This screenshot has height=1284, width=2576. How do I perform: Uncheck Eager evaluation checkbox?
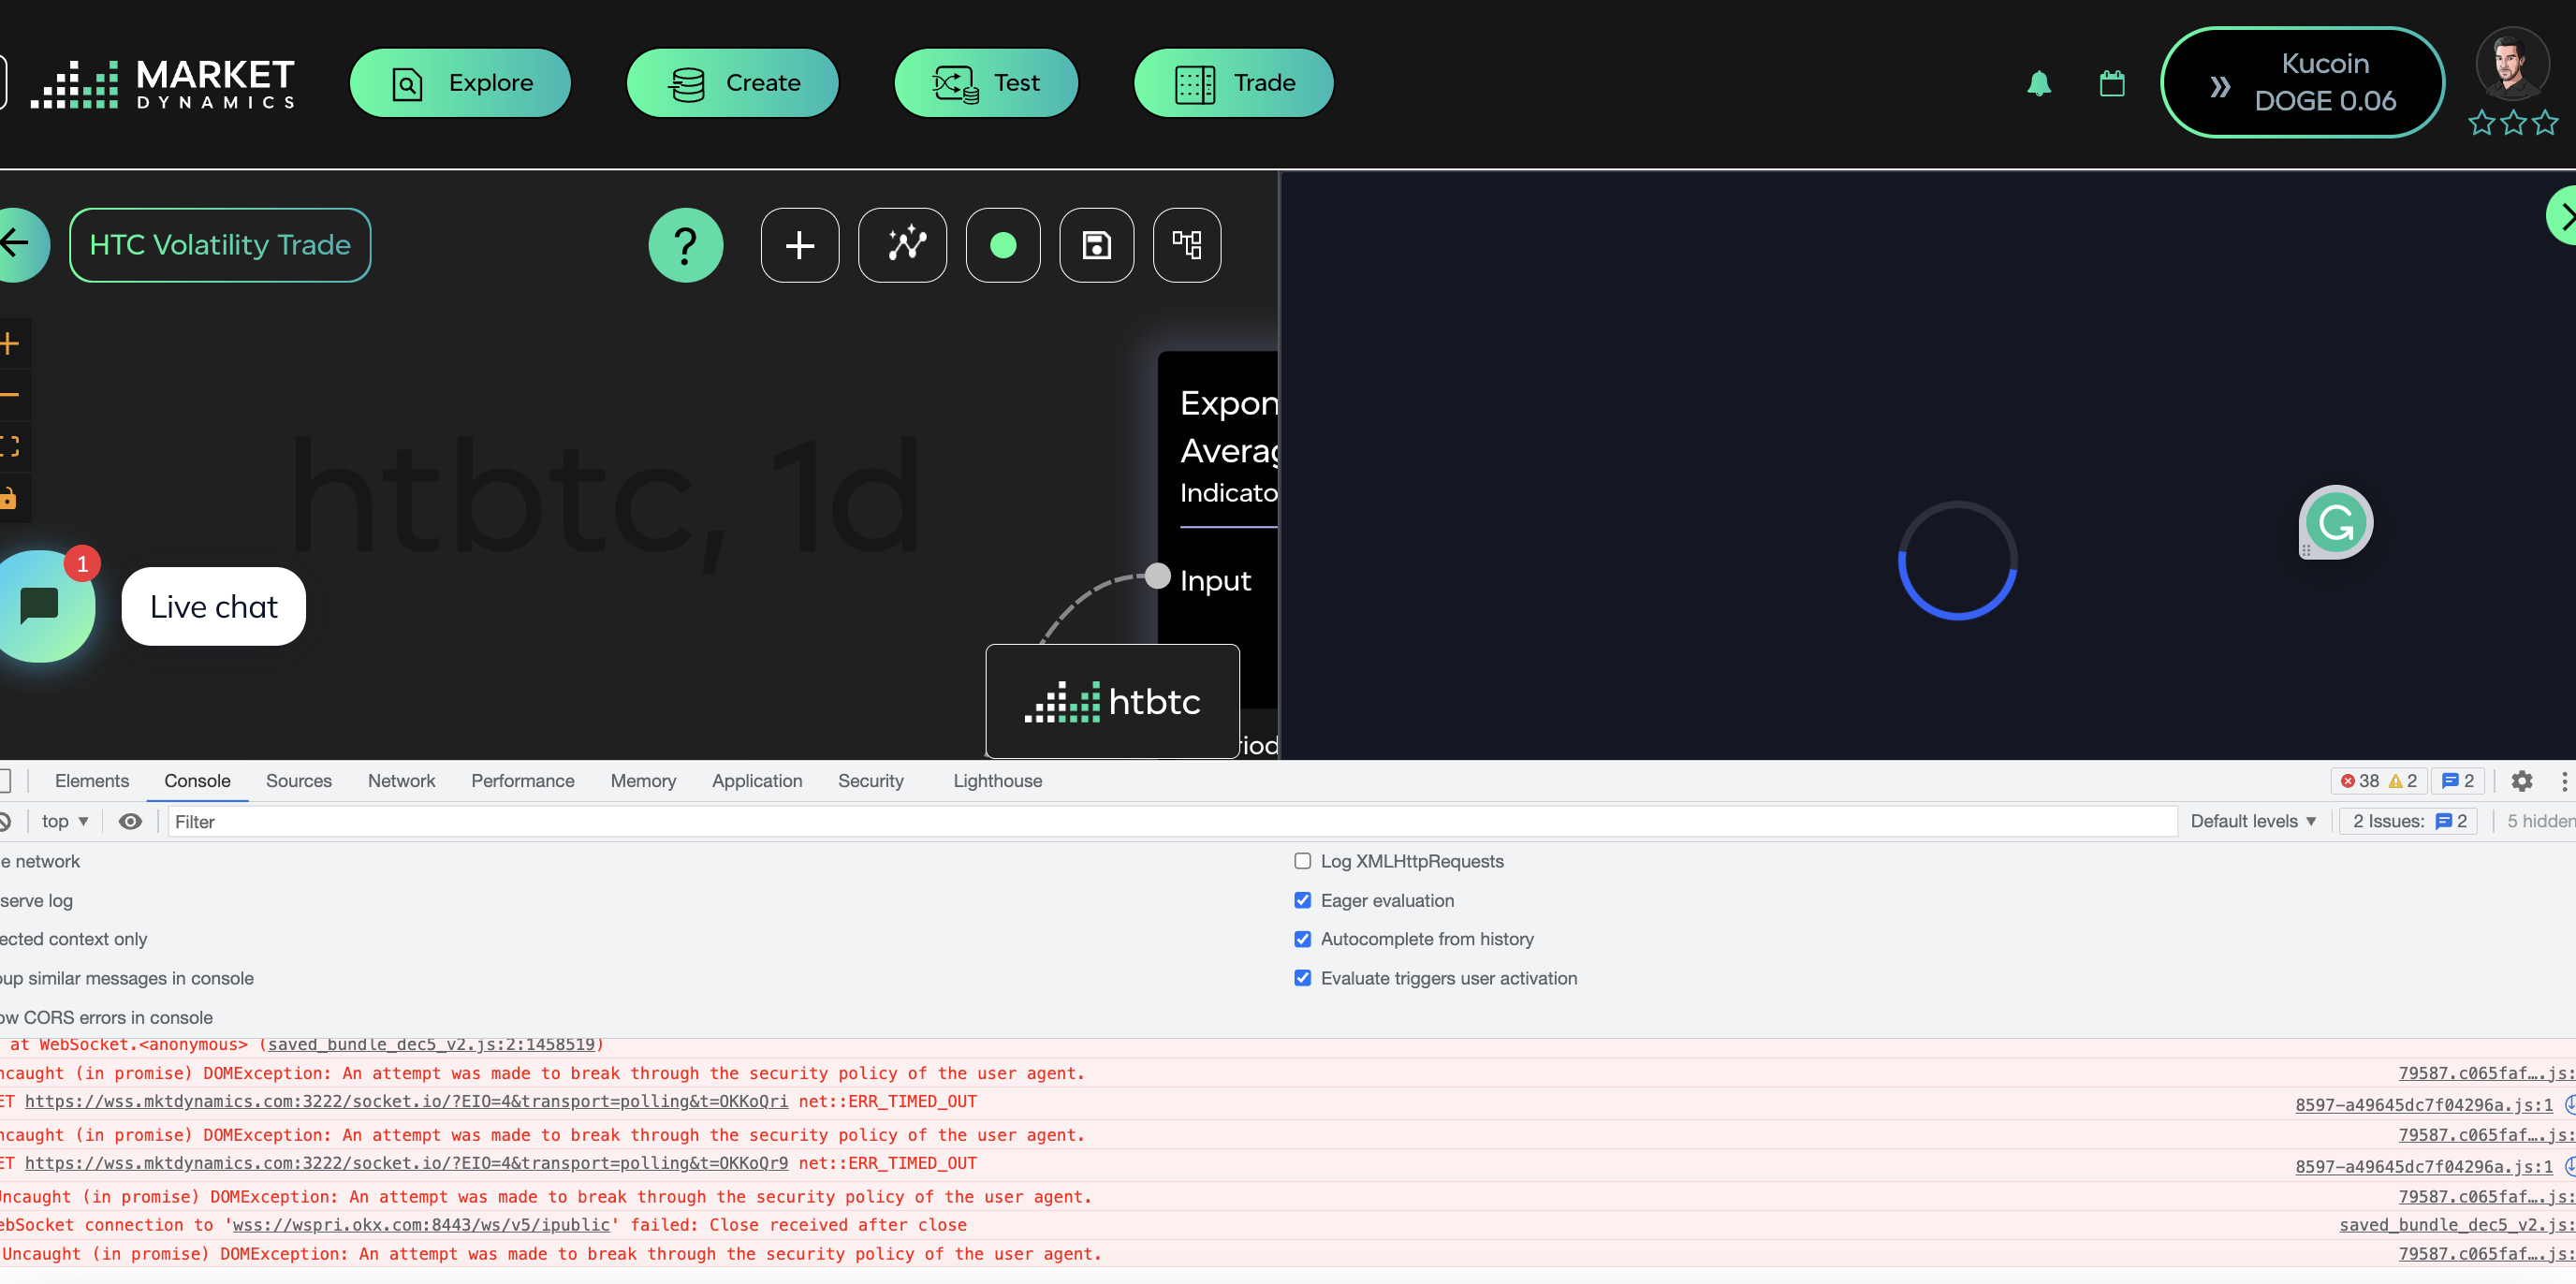click(1302, 900)
